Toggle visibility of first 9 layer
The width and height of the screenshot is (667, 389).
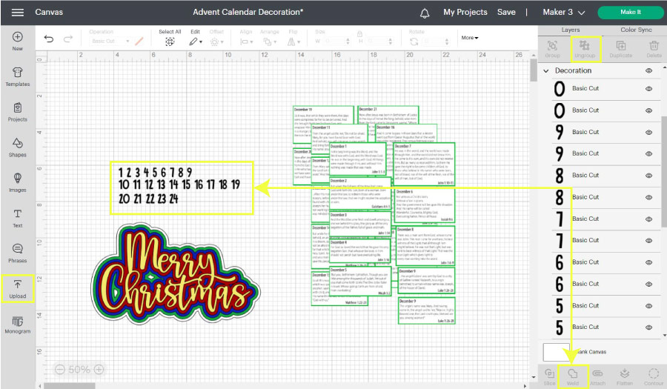[x=648, y=132]
